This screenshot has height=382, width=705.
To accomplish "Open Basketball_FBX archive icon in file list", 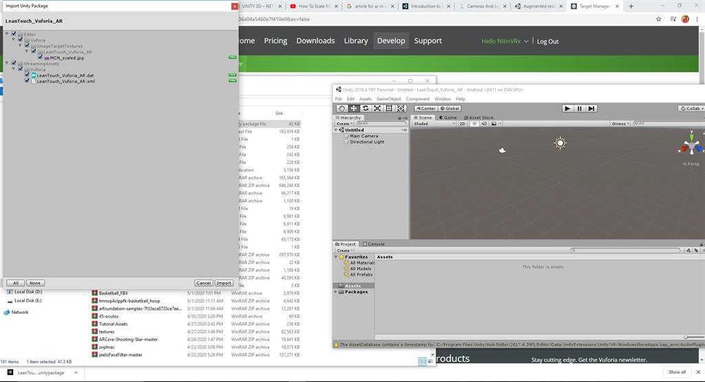I will pos(94,293).
